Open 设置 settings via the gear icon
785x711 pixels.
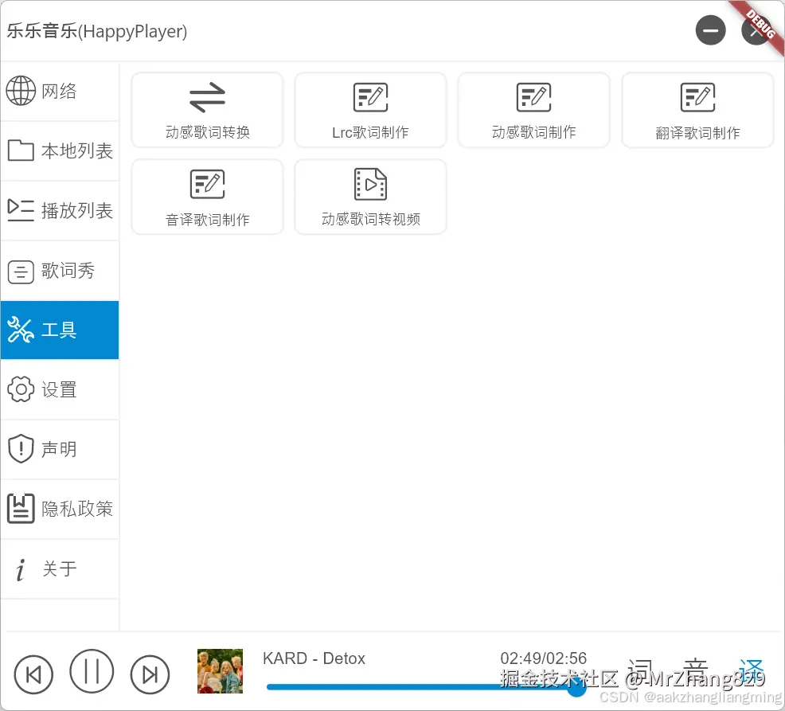point(60,389)
